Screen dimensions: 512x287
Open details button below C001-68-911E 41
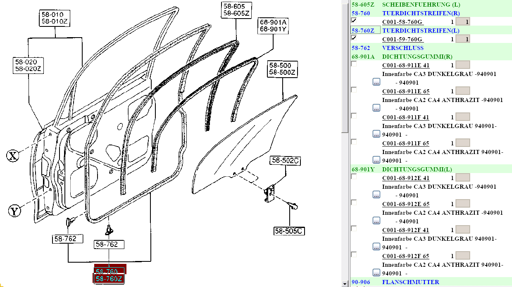click(376, 82)
